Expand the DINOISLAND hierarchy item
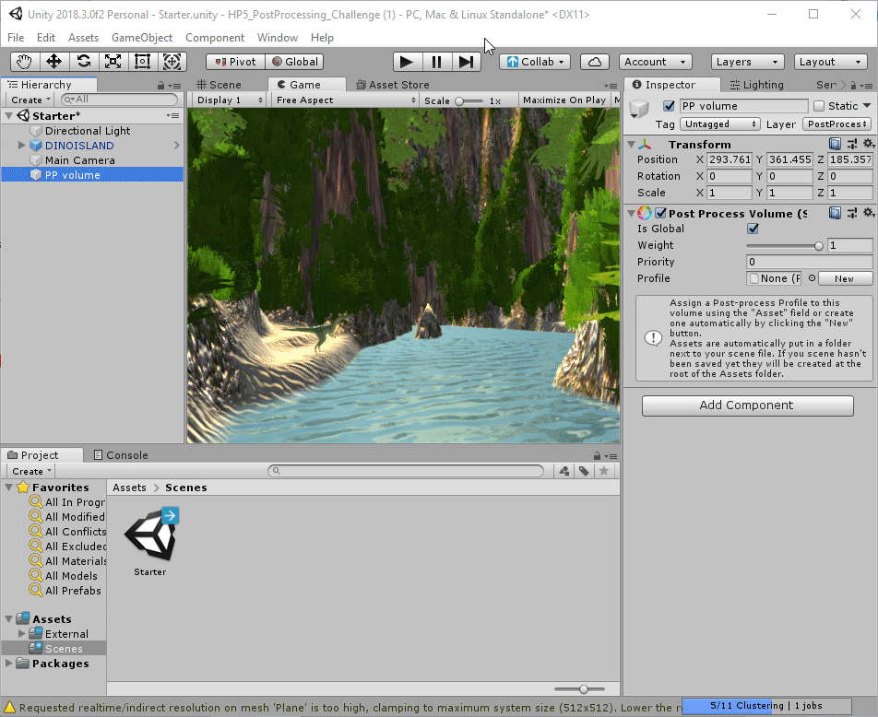The height and width of the screenshot is (717, 878). point(22,146)
